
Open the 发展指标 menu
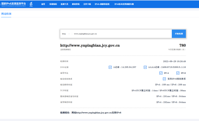click(x=53, y=4)
